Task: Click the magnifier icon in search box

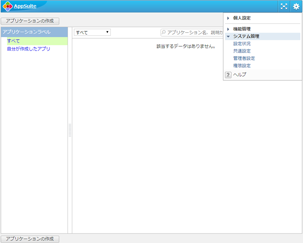Action: (164, 32)
